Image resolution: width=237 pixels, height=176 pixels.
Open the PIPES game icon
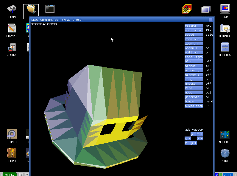12,136
